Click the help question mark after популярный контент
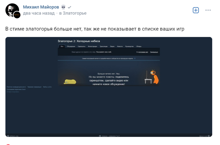 135,58
